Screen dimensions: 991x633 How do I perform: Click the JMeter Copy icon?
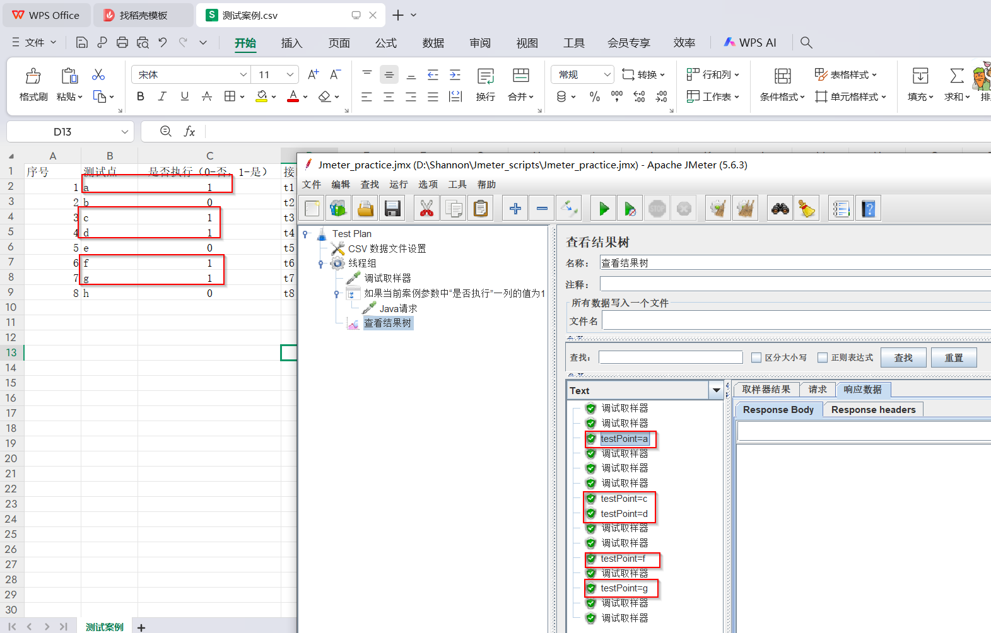(454, 209)
